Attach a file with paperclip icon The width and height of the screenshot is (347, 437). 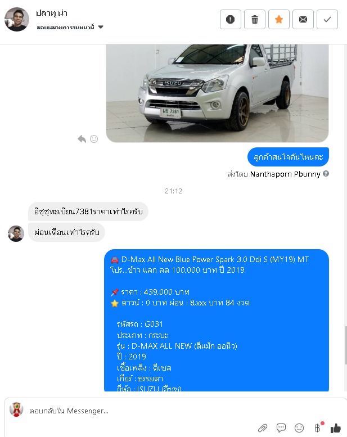pos(262,428)
